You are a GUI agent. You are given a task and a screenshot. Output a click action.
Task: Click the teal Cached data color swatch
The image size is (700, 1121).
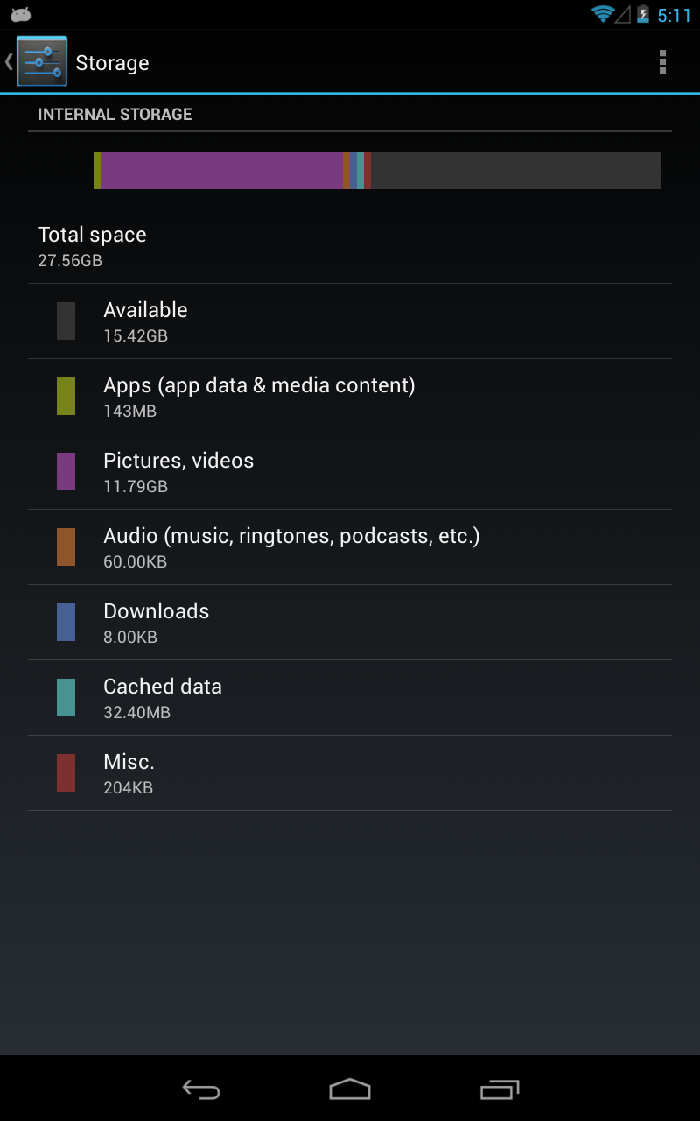[66, 698]
